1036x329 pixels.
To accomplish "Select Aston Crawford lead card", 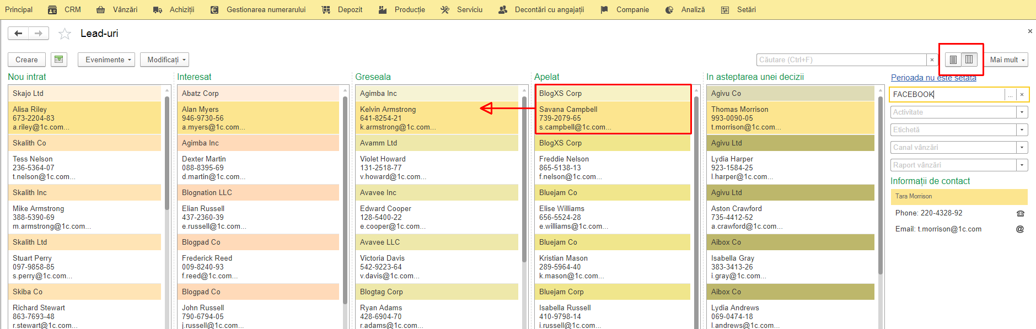I will 791,217.
